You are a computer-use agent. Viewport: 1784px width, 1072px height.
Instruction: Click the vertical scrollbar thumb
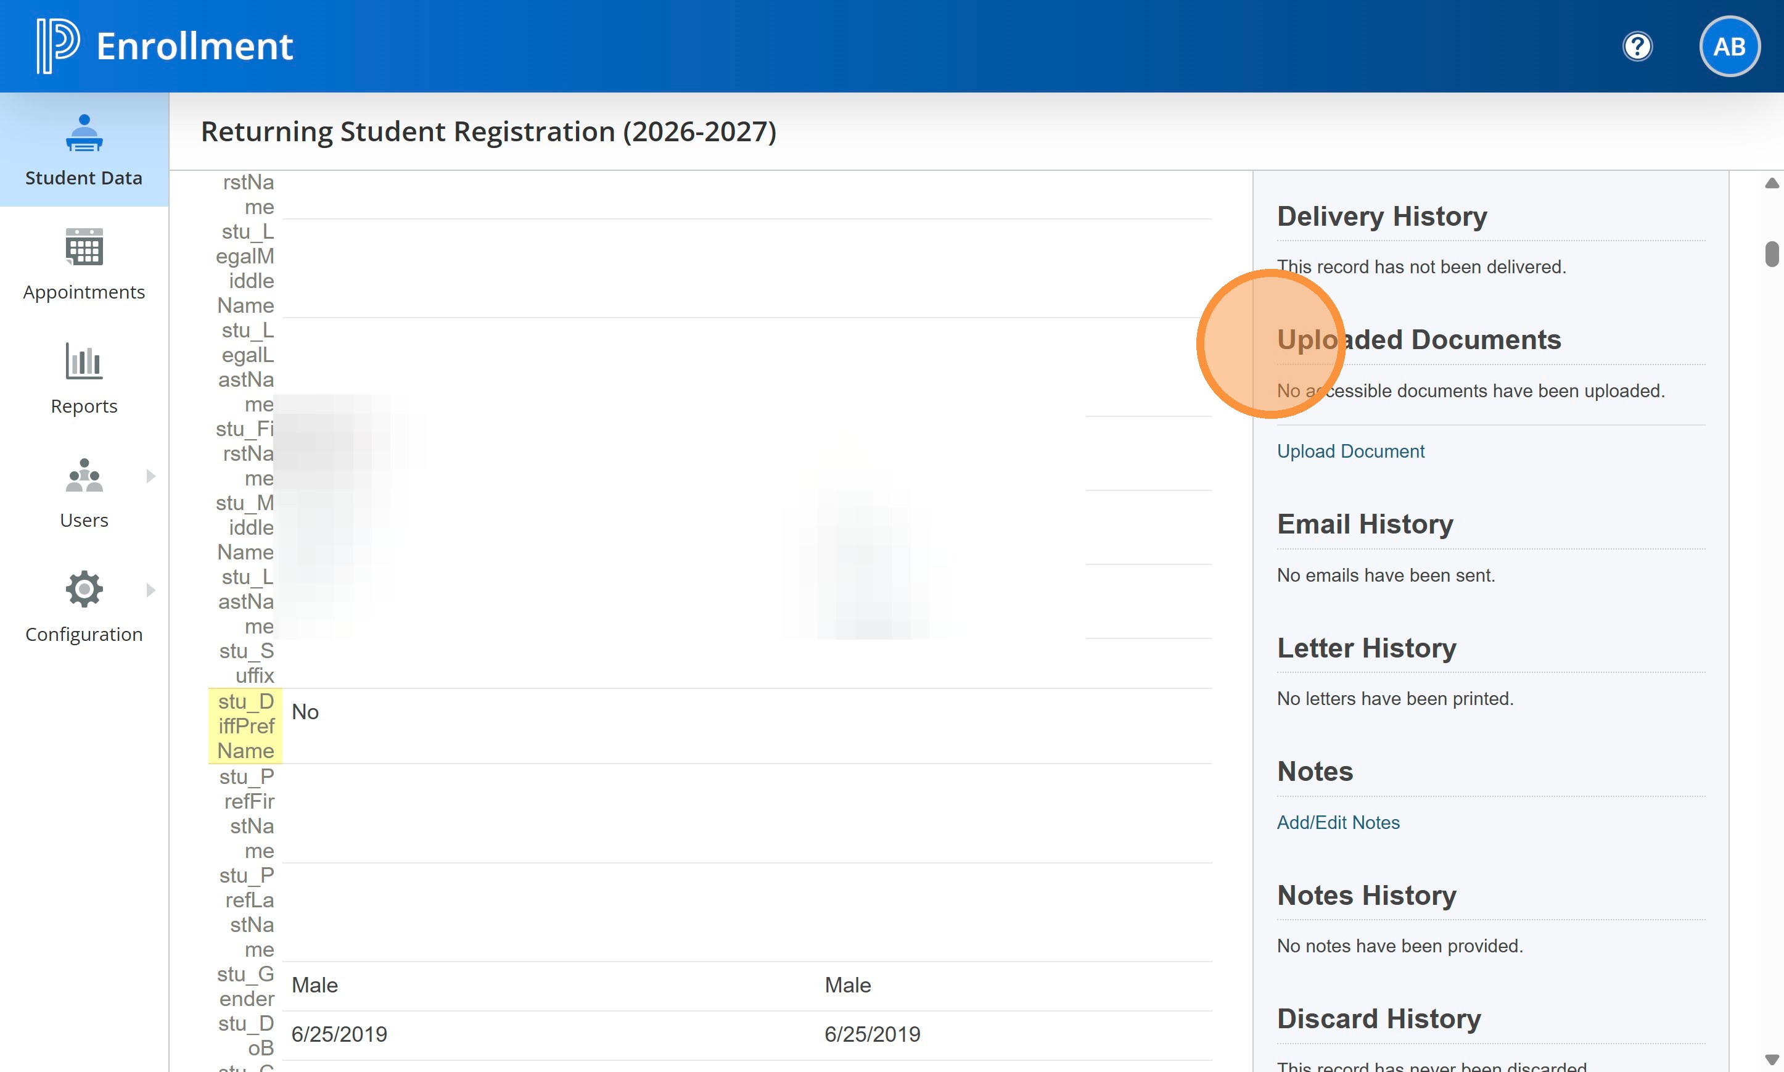pyautogui.click(x=1771, y=254)
